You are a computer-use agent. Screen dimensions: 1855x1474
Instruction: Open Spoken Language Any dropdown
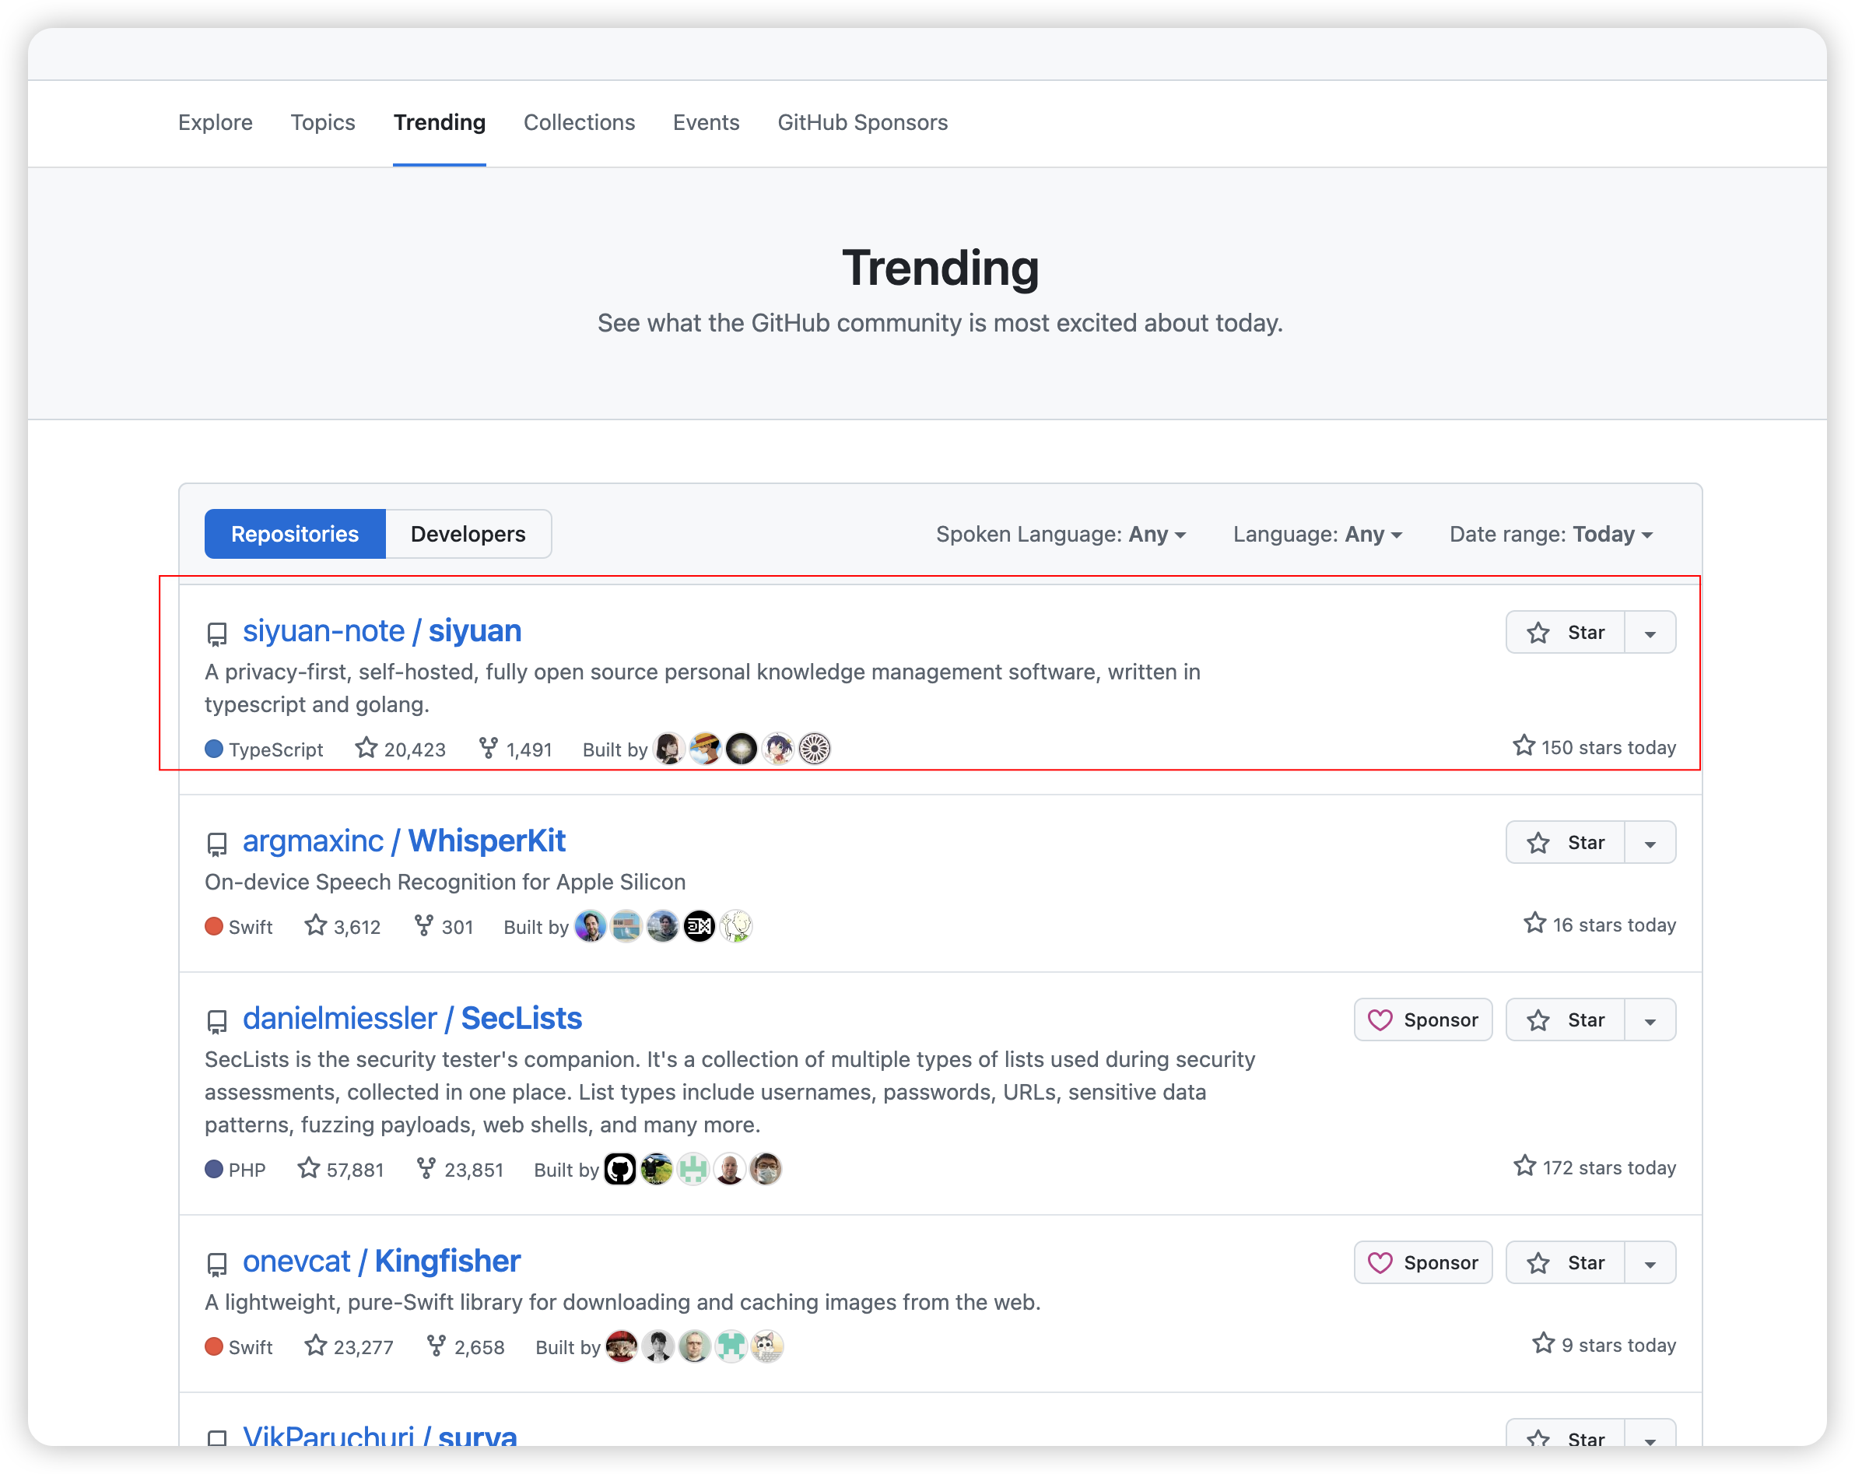(x=1060, y=535)
